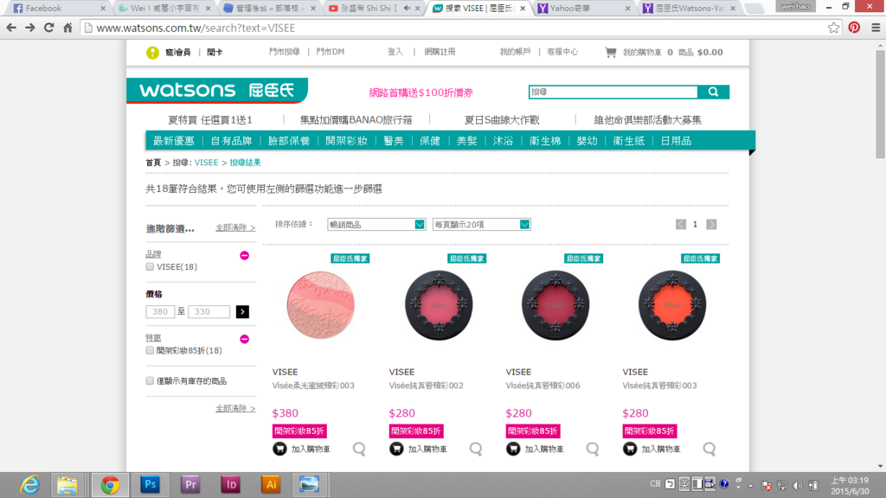The width and height of the screenshot is (886, 498).
Task: Mute the YouTube tab audio icon
Action: point(407,9)
